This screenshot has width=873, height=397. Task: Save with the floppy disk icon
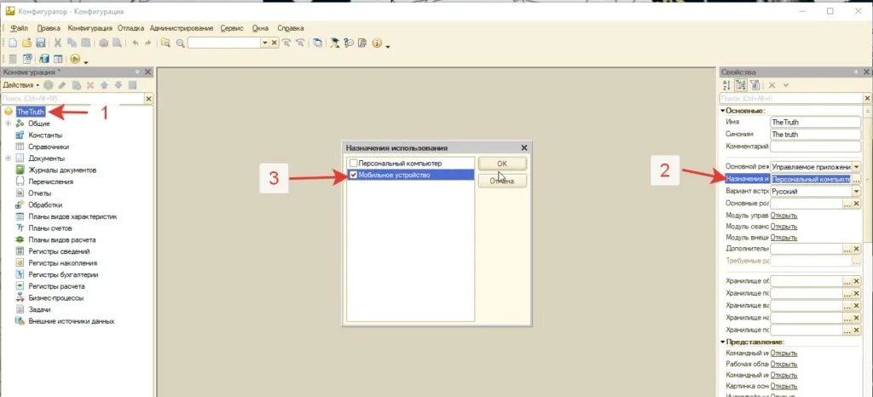40,43
